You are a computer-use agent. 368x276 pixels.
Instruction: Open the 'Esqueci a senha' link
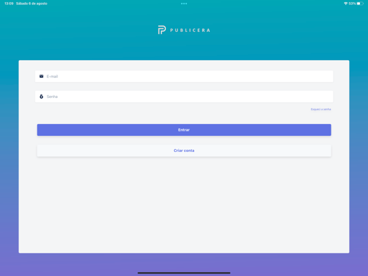point(321,109)
